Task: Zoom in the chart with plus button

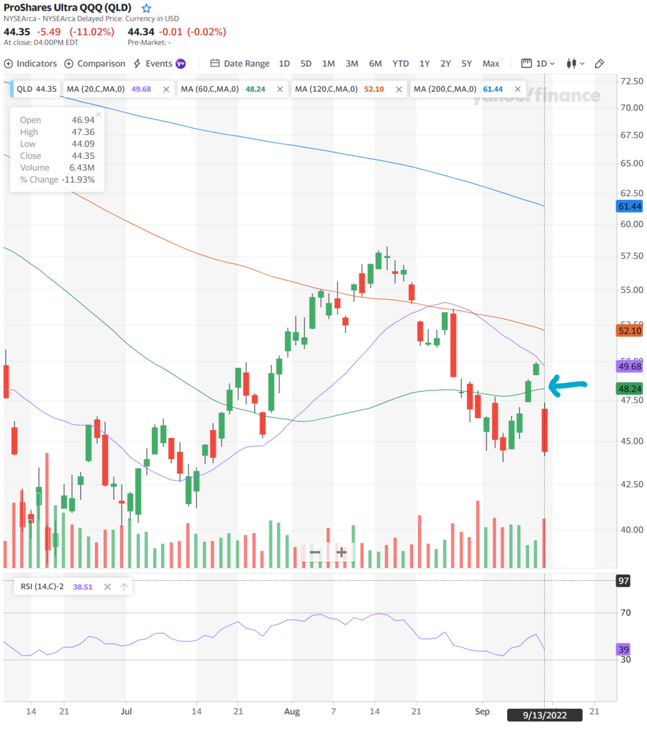Action: pyautogui.click(x=341, y=552)
